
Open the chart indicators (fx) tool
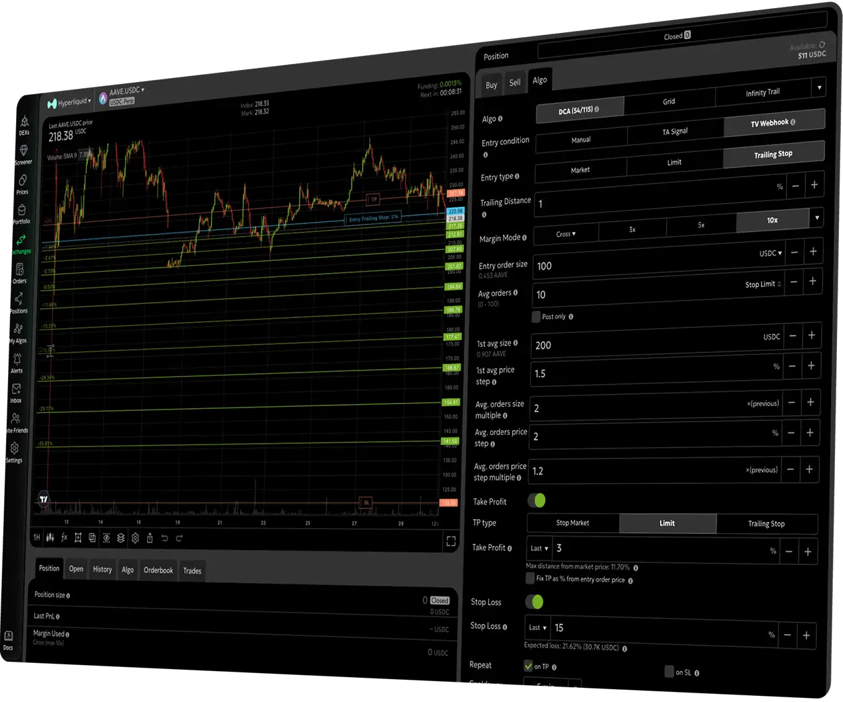pyautogui.click(x=65, y=537)
